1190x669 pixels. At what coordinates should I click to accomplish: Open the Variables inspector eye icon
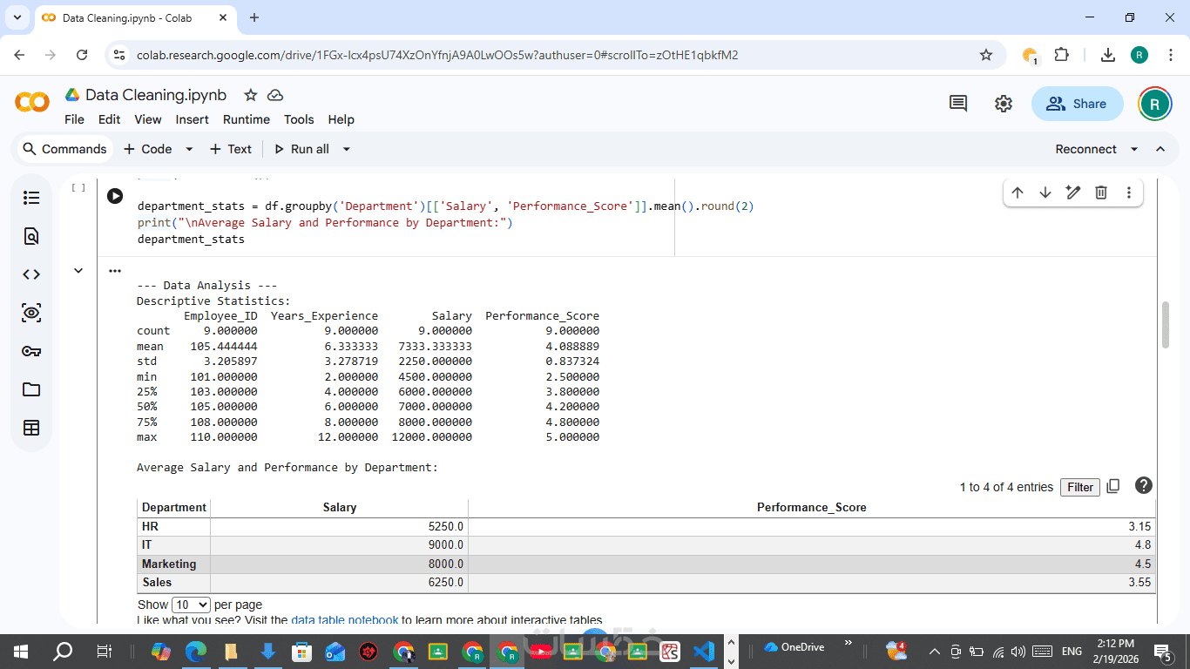[x=31, y=313]
